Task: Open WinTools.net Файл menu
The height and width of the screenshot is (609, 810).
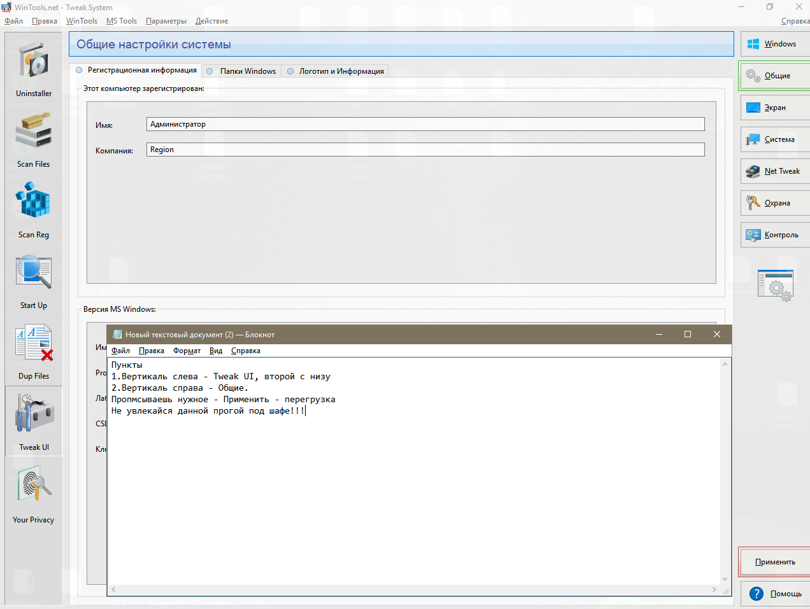Action: (13, 21)
